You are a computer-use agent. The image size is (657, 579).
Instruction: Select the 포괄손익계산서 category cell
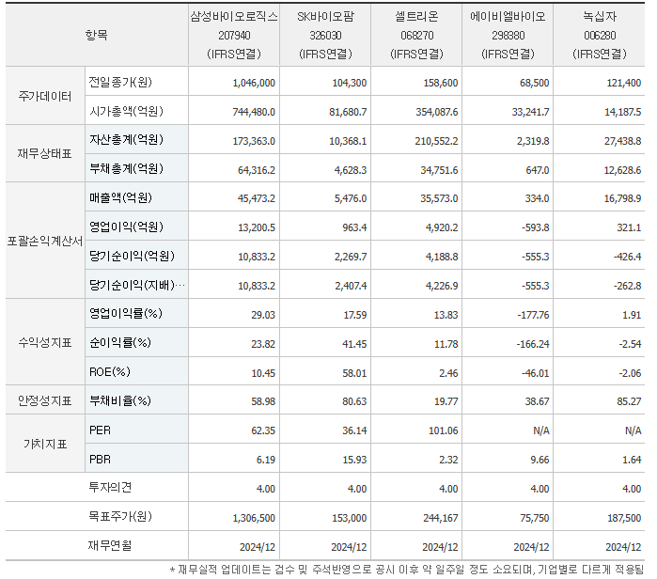pyautogui.click(x=45, y=241)
